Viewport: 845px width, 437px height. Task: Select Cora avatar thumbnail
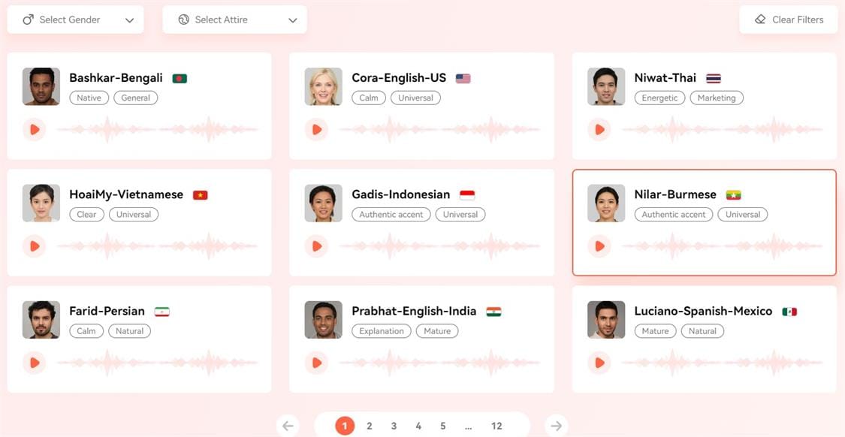(323, 87)
